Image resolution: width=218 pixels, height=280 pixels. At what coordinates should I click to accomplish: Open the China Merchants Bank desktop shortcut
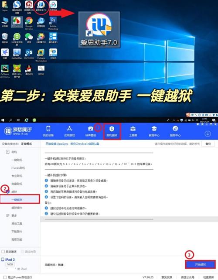29,7
